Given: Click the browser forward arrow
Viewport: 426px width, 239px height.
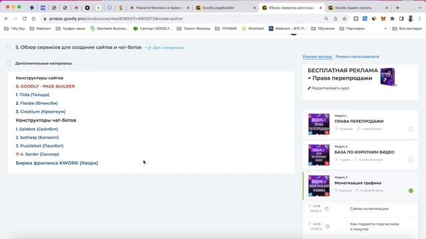Looking at the screenshot, I should click(x=15, y=19).
